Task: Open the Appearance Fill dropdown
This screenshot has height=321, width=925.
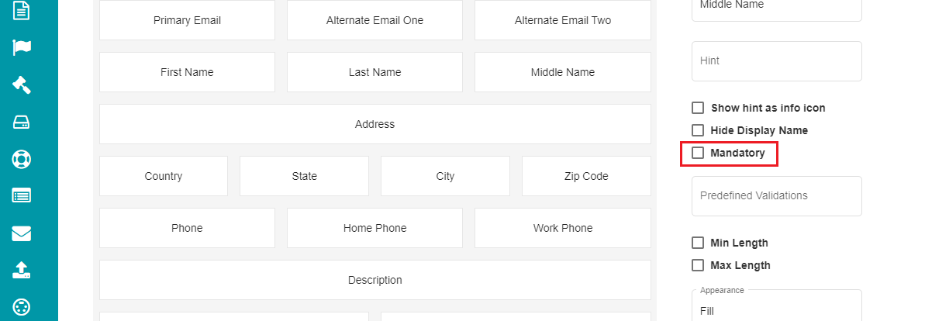Action: click(x=776, y=305)
